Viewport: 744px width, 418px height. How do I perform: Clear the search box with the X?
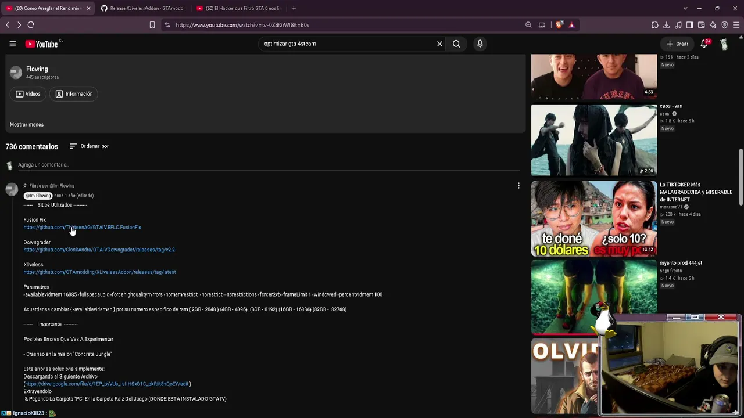439,44
